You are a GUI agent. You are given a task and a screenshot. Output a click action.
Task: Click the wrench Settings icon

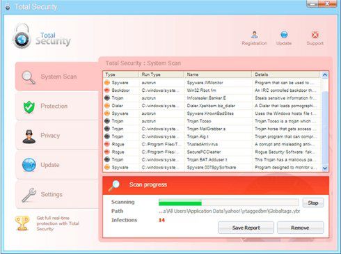(29, 195)
